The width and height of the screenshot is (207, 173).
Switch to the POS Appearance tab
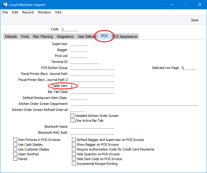click(125, 37)
